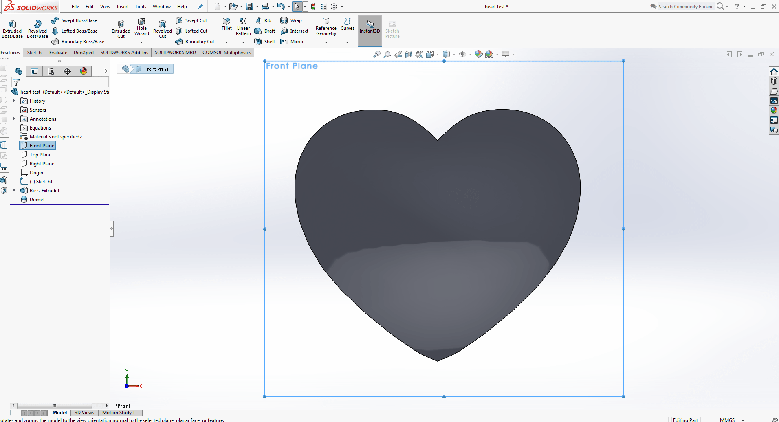Switch to FeatureManager design tree tab
779x422 pixels.
[x=18, y=71]
